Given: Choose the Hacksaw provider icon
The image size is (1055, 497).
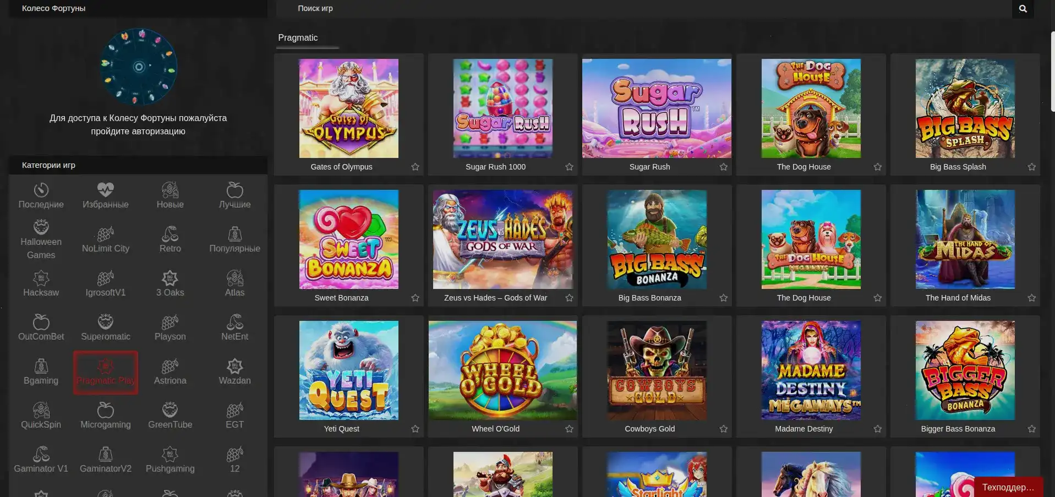Looking at the screenshot, I should point(41,284).
